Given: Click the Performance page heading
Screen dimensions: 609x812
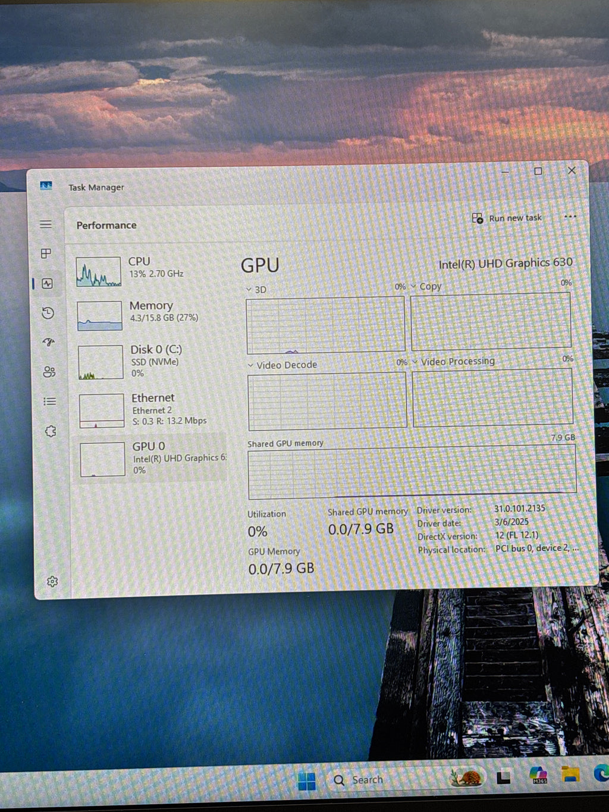Looking at the screenshot, I should [106, 225].
